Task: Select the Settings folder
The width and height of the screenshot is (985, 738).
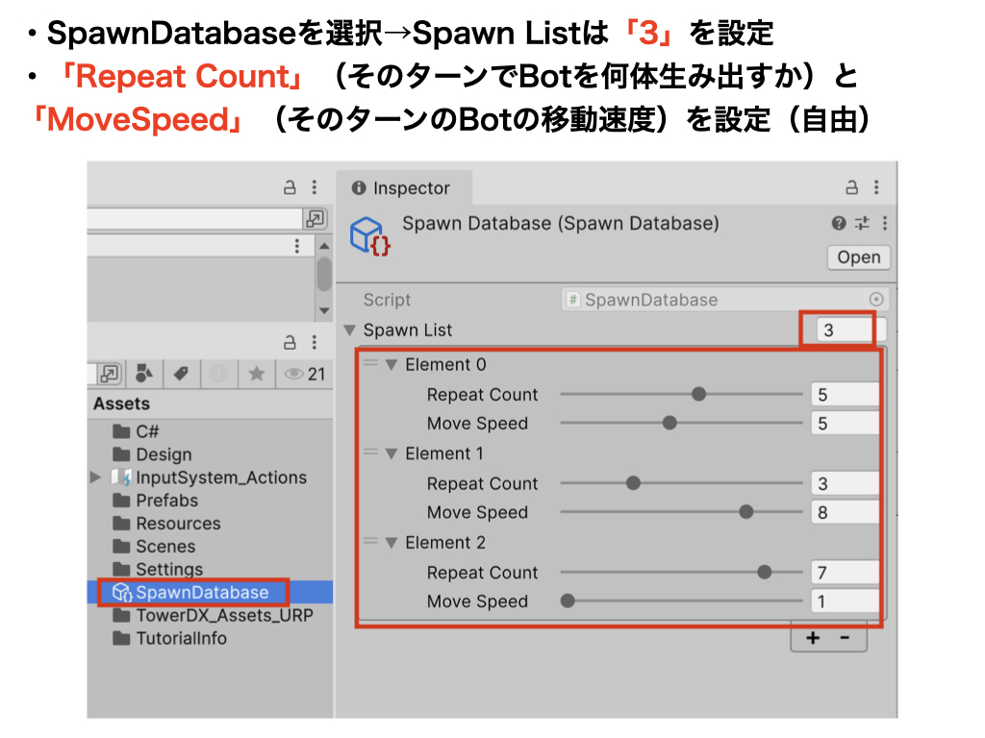Action: point(159,569)
